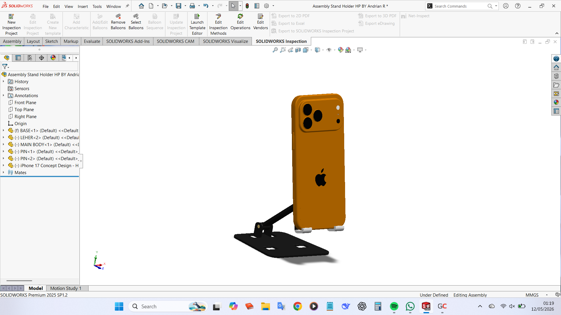Click the Zoom to Fit icon

[275, 50]
